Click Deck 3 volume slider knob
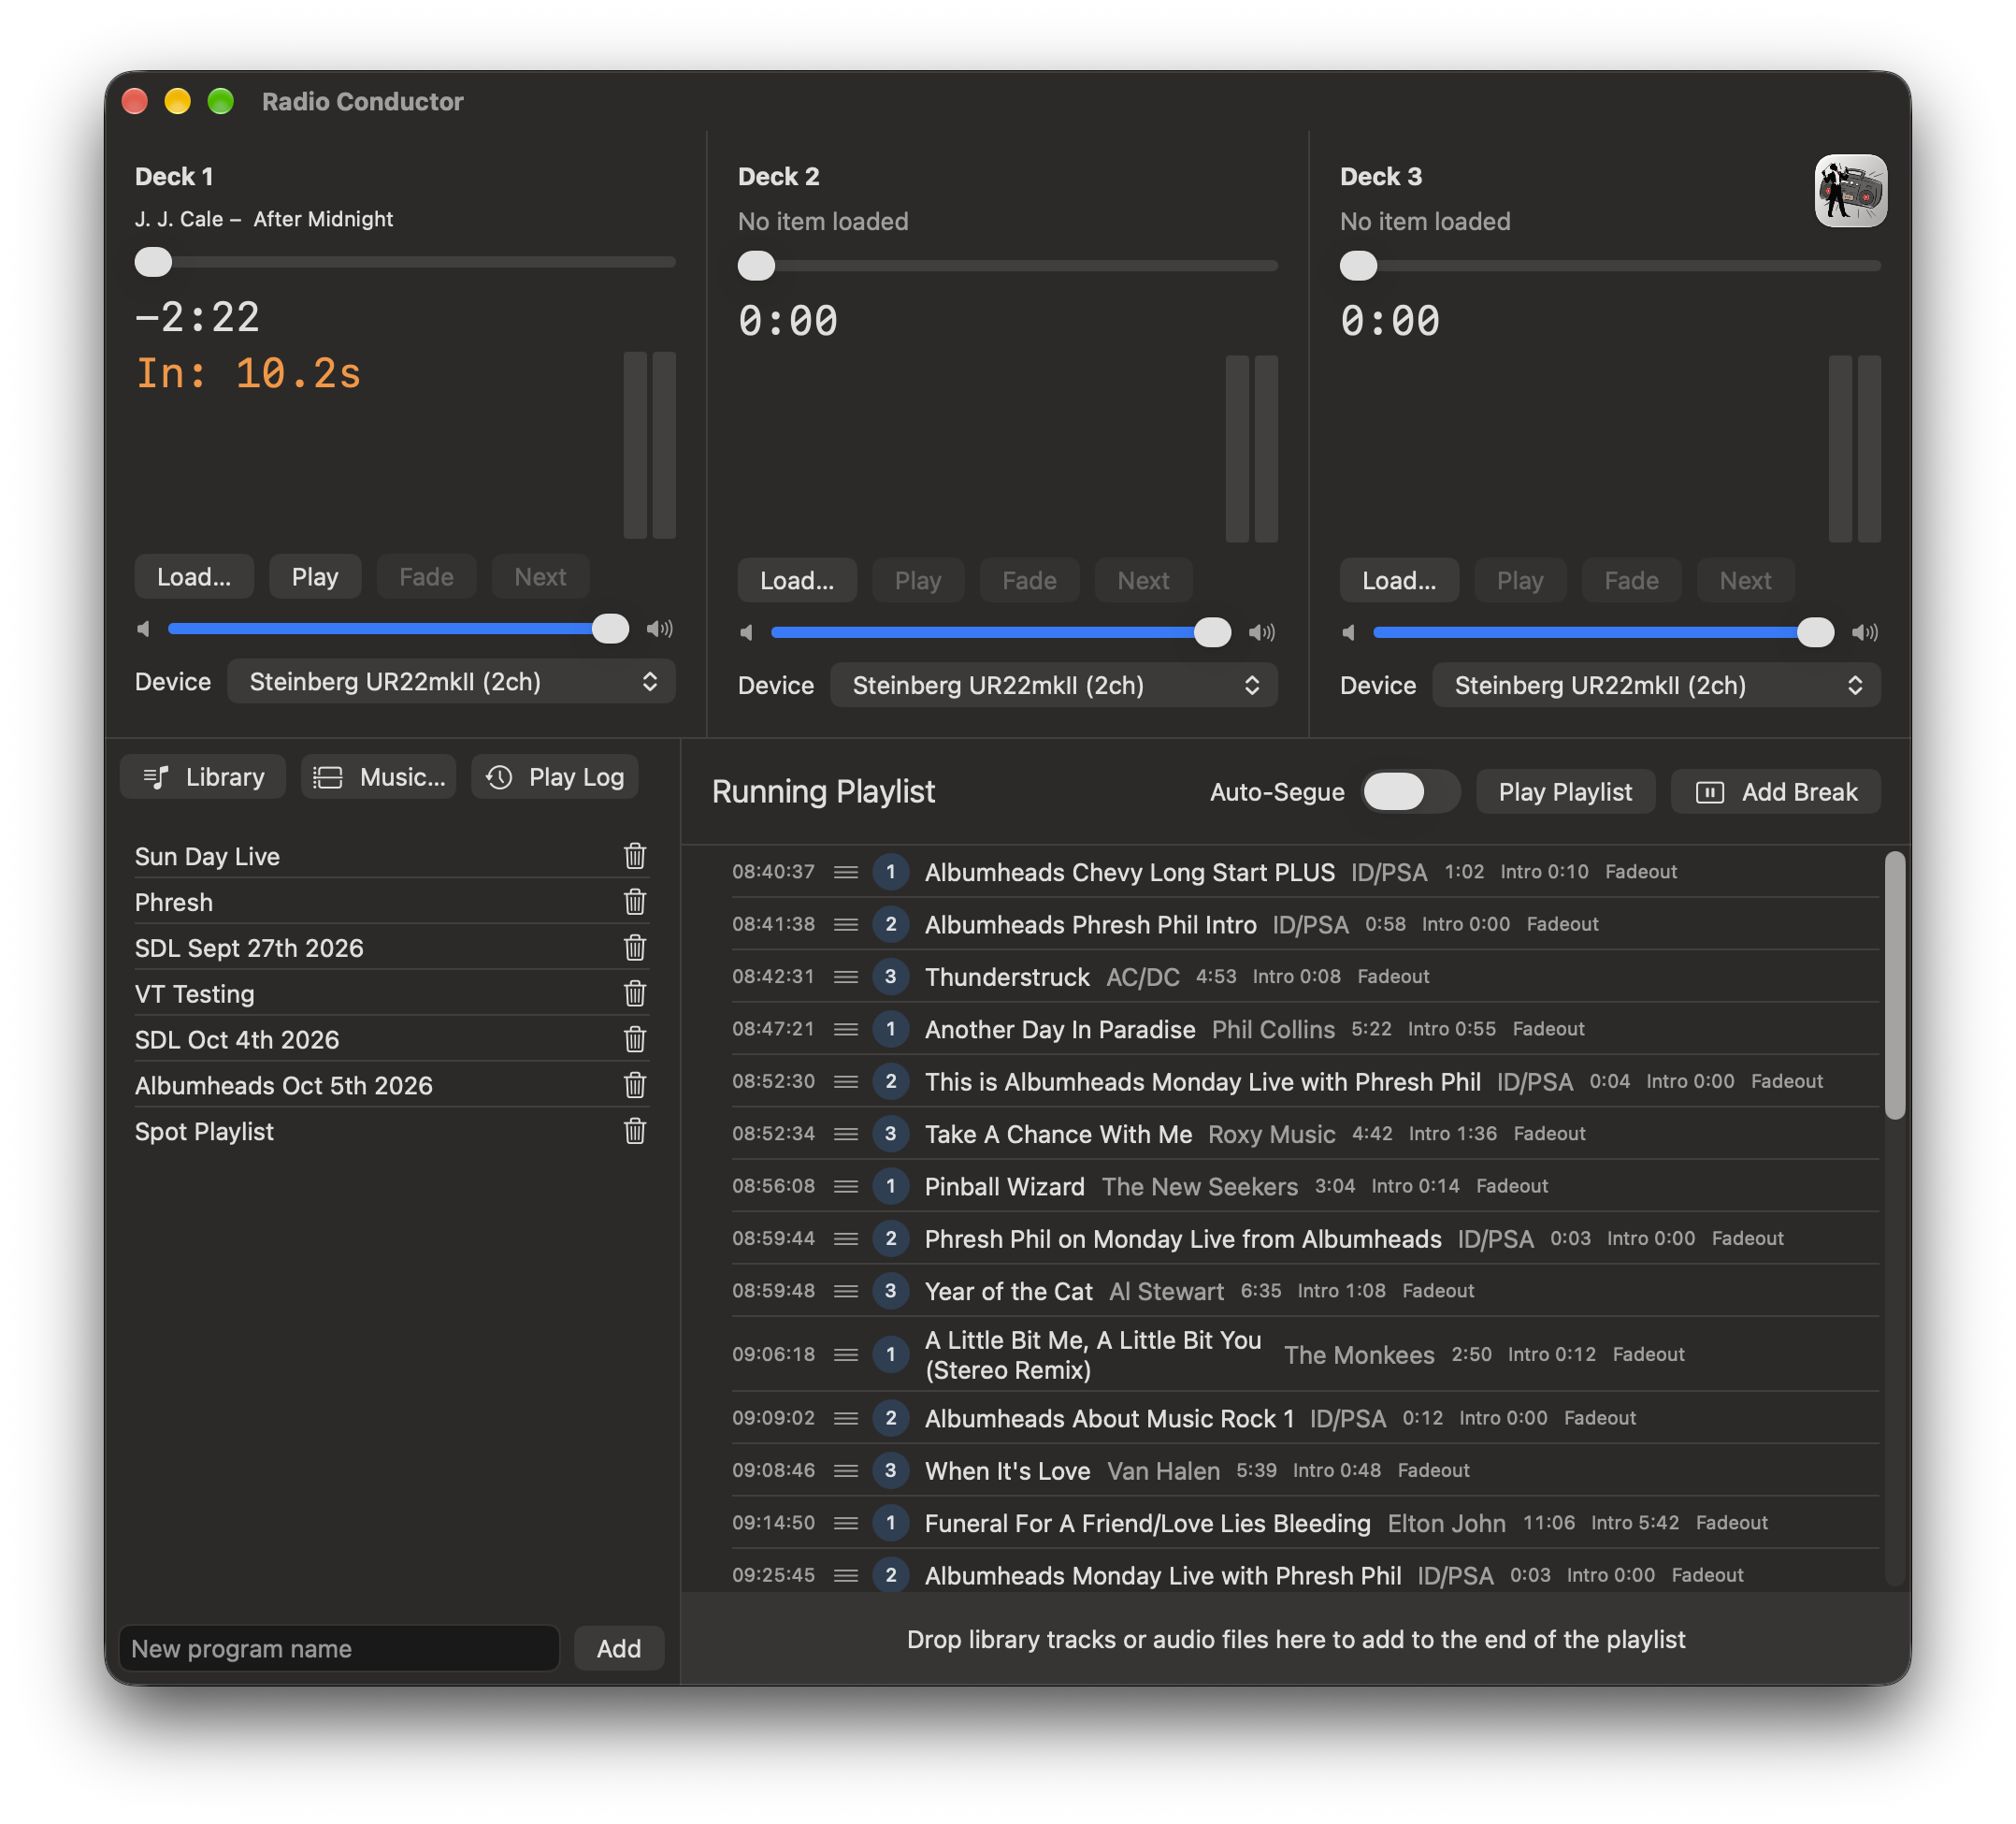The width and height of the screenshot is (2016, 1824). pos(1814,632)
